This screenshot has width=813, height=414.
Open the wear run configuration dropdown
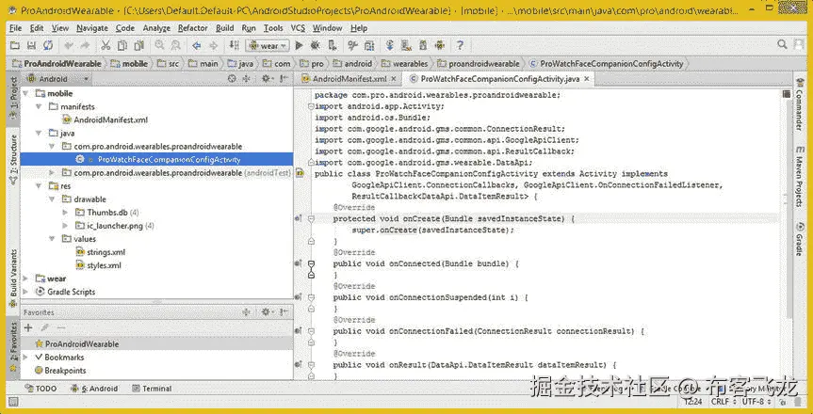[x=268, y=45]
